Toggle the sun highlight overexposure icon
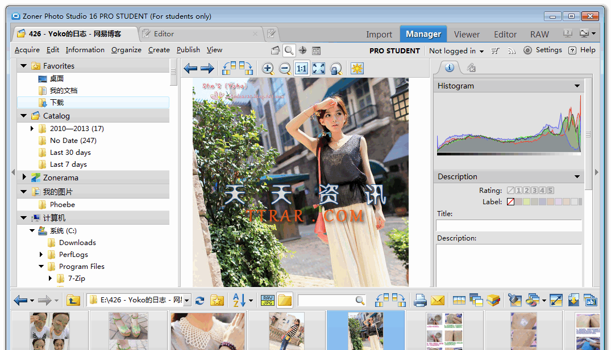Viewport: 611px width, 350px height. tap(357, 69)
